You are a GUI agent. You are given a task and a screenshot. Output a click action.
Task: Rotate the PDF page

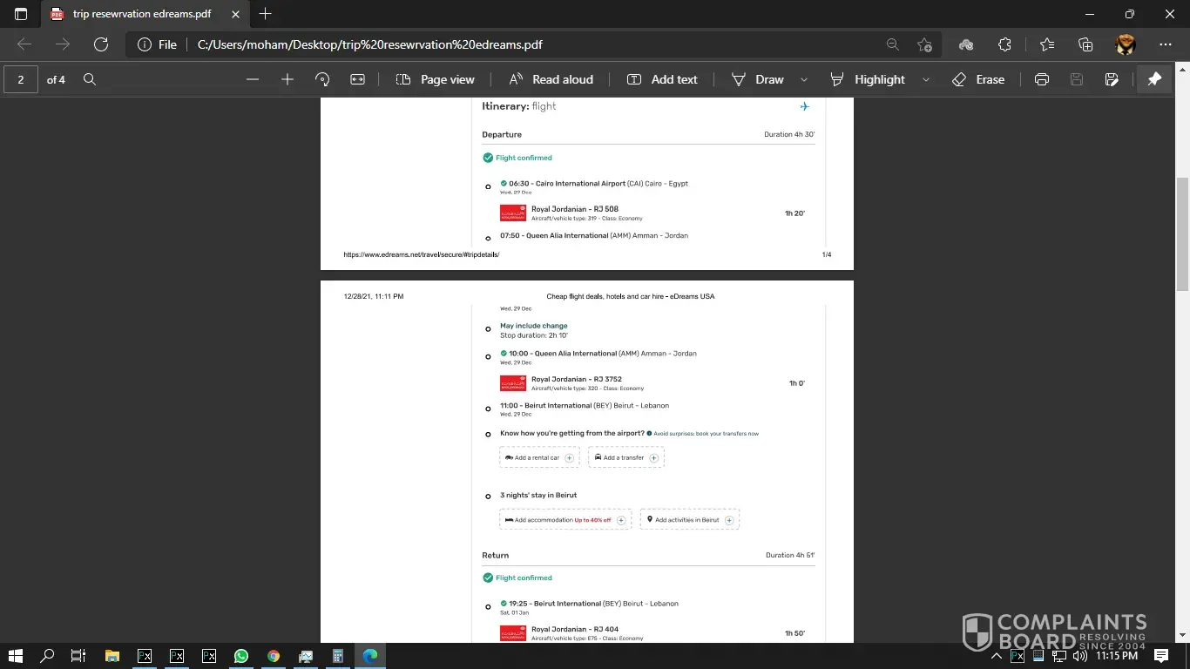322,79
